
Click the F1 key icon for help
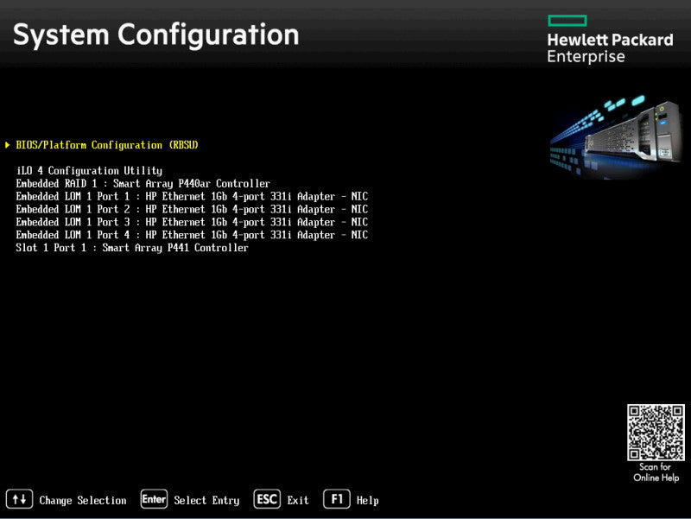point(337,499)
